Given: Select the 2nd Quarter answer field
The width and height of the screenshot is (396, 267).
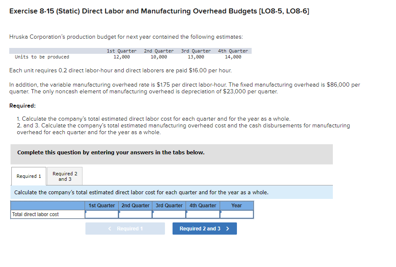Looking at the screenshot, I should (x=135, y=214).
